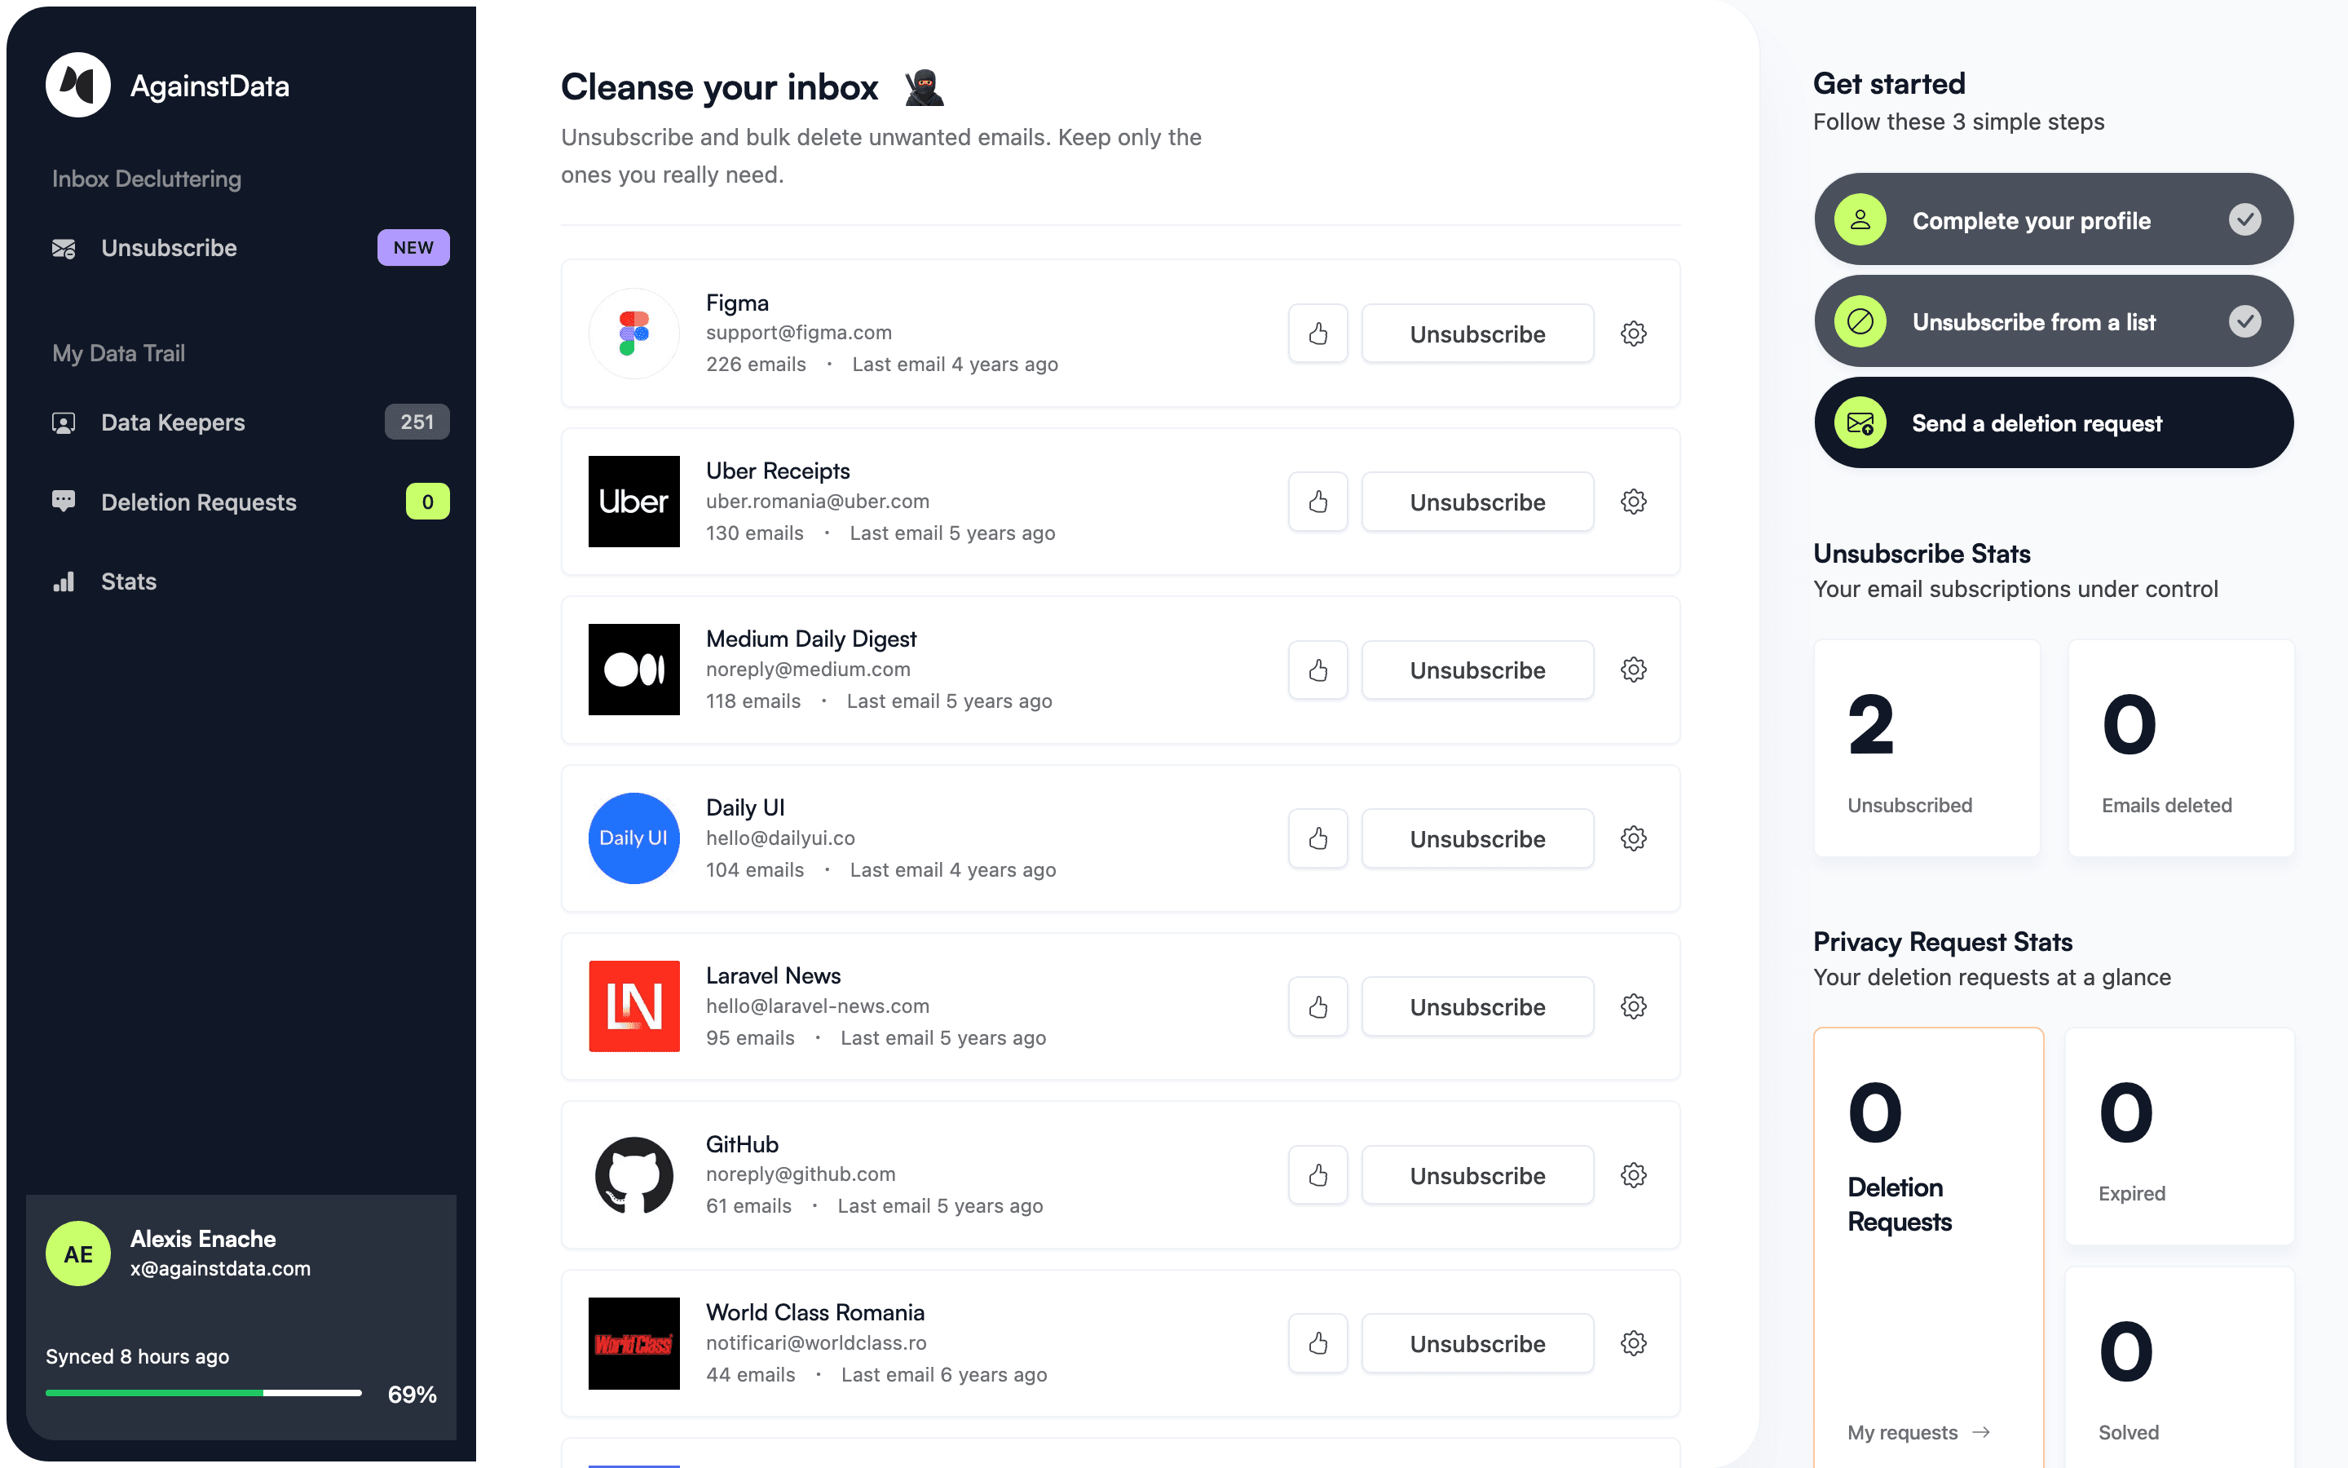Screen dimensions: 2348x1468
Task: Open gear settings for Laravel News
Action: pyautogui.click(x=1633, y=1007)
